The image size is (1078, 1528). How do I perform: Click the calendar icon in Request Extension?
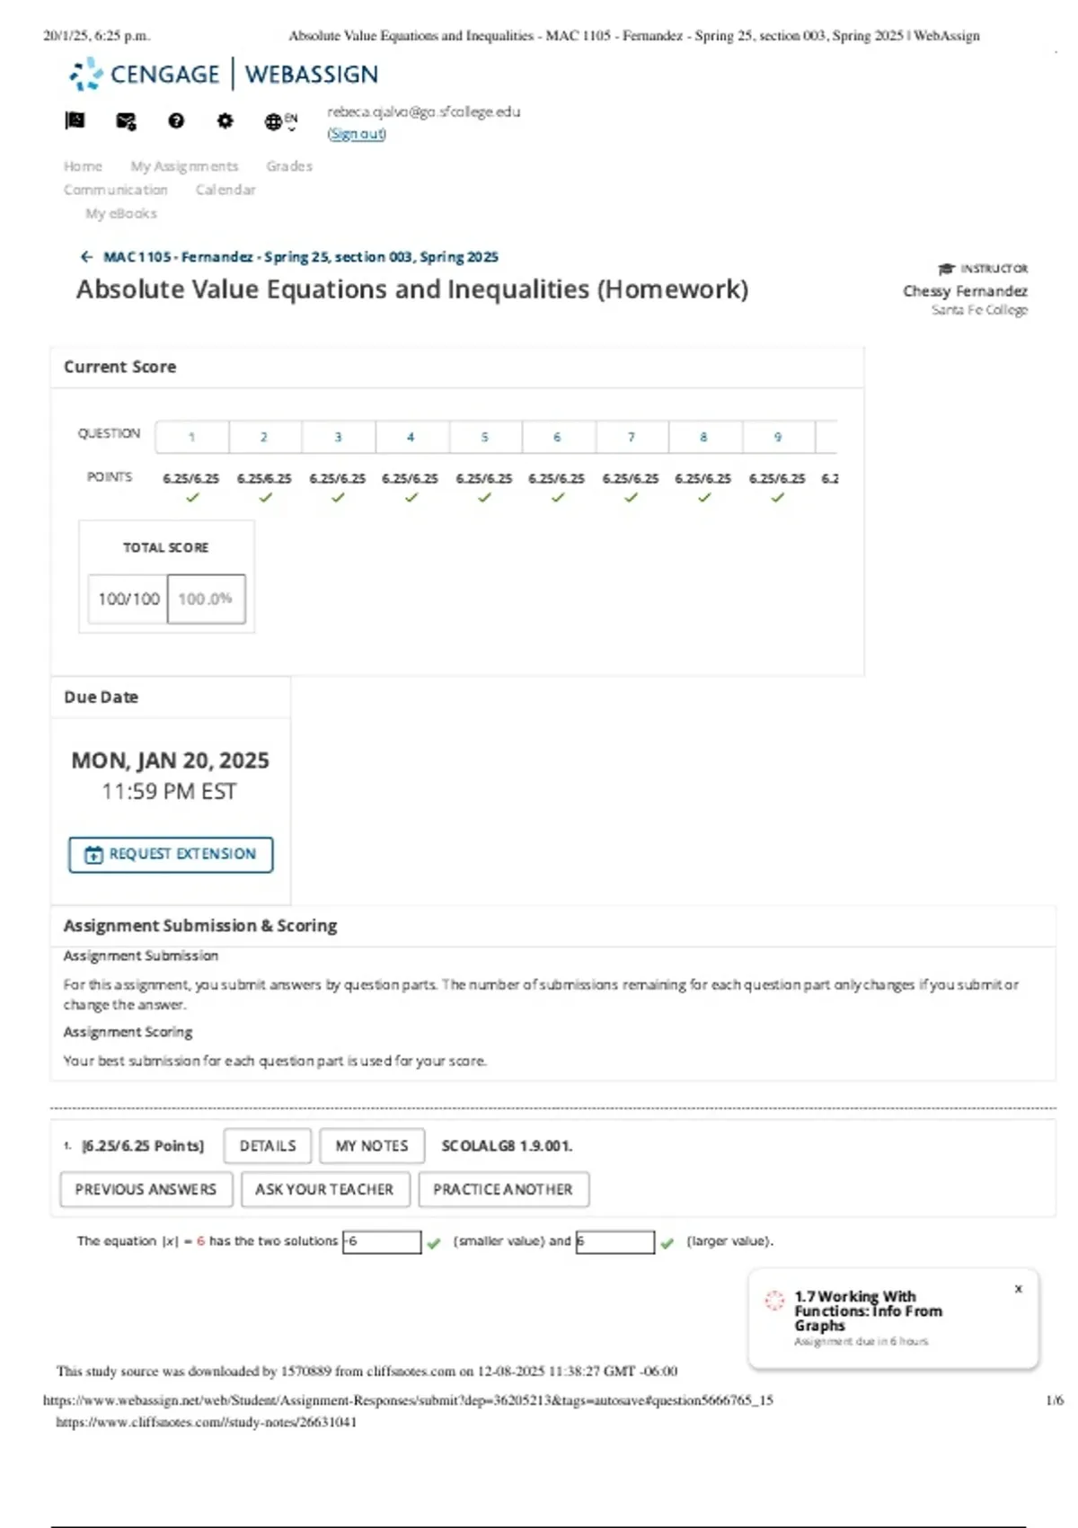coord(93,855)
